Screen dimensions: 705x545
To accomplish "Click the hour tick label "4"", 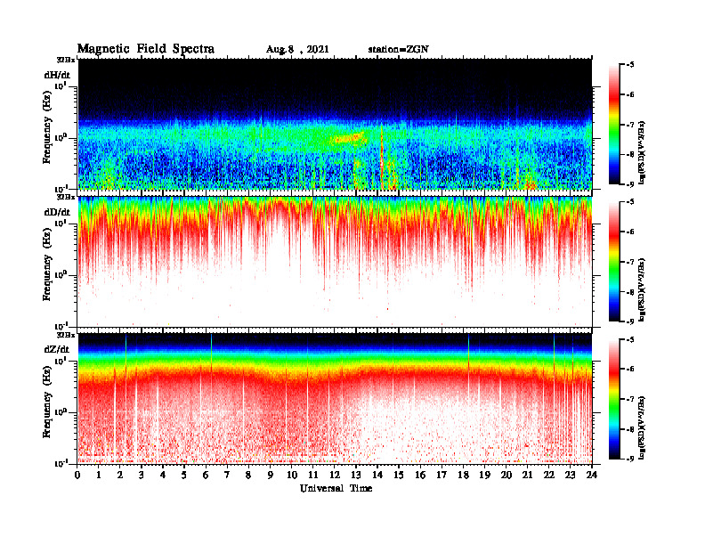I will [163, 475].
